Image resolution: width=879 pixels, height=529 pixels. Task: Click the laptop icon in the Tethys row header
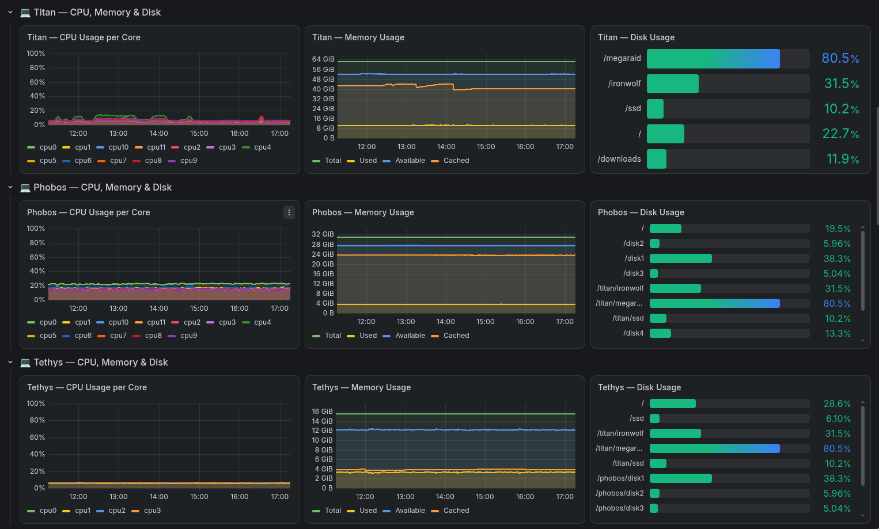tap(25, 362)
